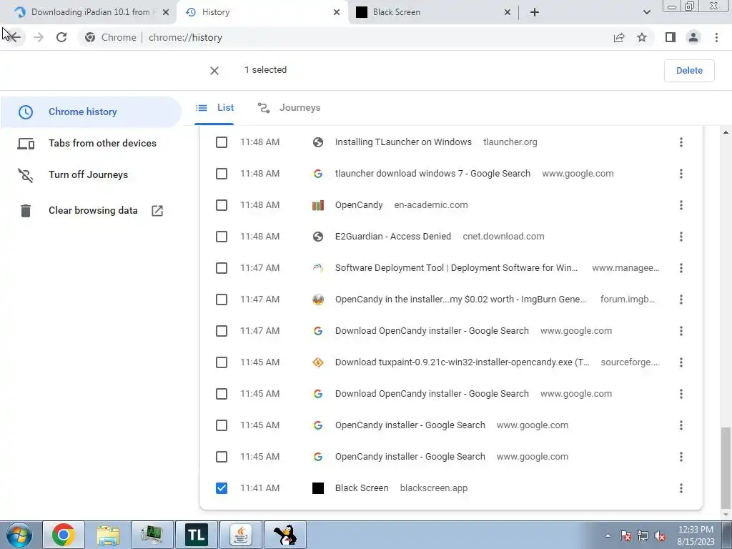
Task: Click the network tray icon
Action: [643, 536]
